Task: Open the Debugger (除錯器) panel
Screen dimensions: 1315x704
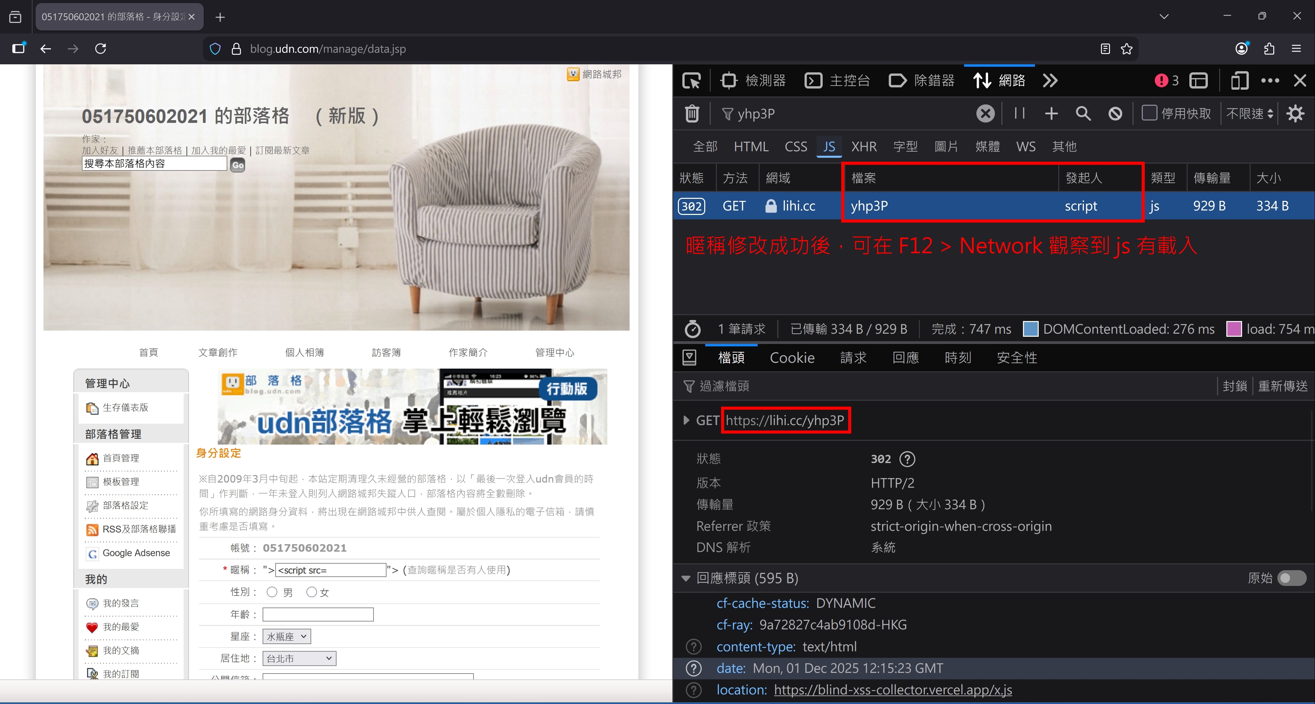Action: pyautogui.click(x=921, y=81)
